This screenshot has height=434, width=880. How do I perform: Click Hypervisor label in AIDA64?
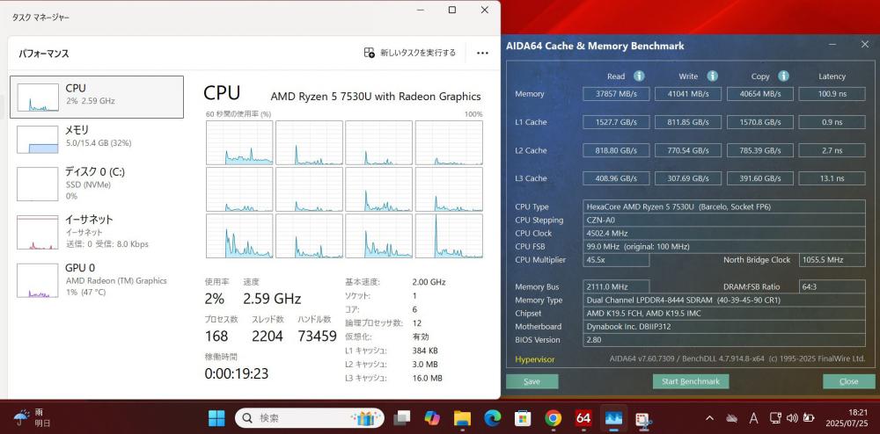click(534, 359)
